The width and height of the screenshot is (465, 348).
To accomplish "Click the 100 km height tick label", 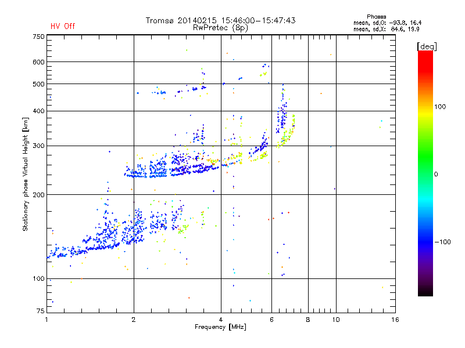I will point(38,279).
